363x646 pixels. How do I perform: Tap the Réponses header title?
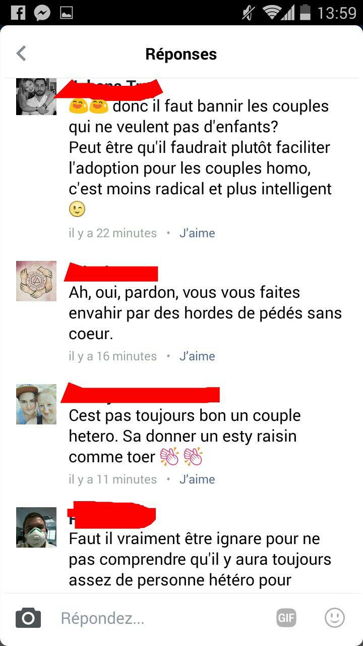(181, 54)
